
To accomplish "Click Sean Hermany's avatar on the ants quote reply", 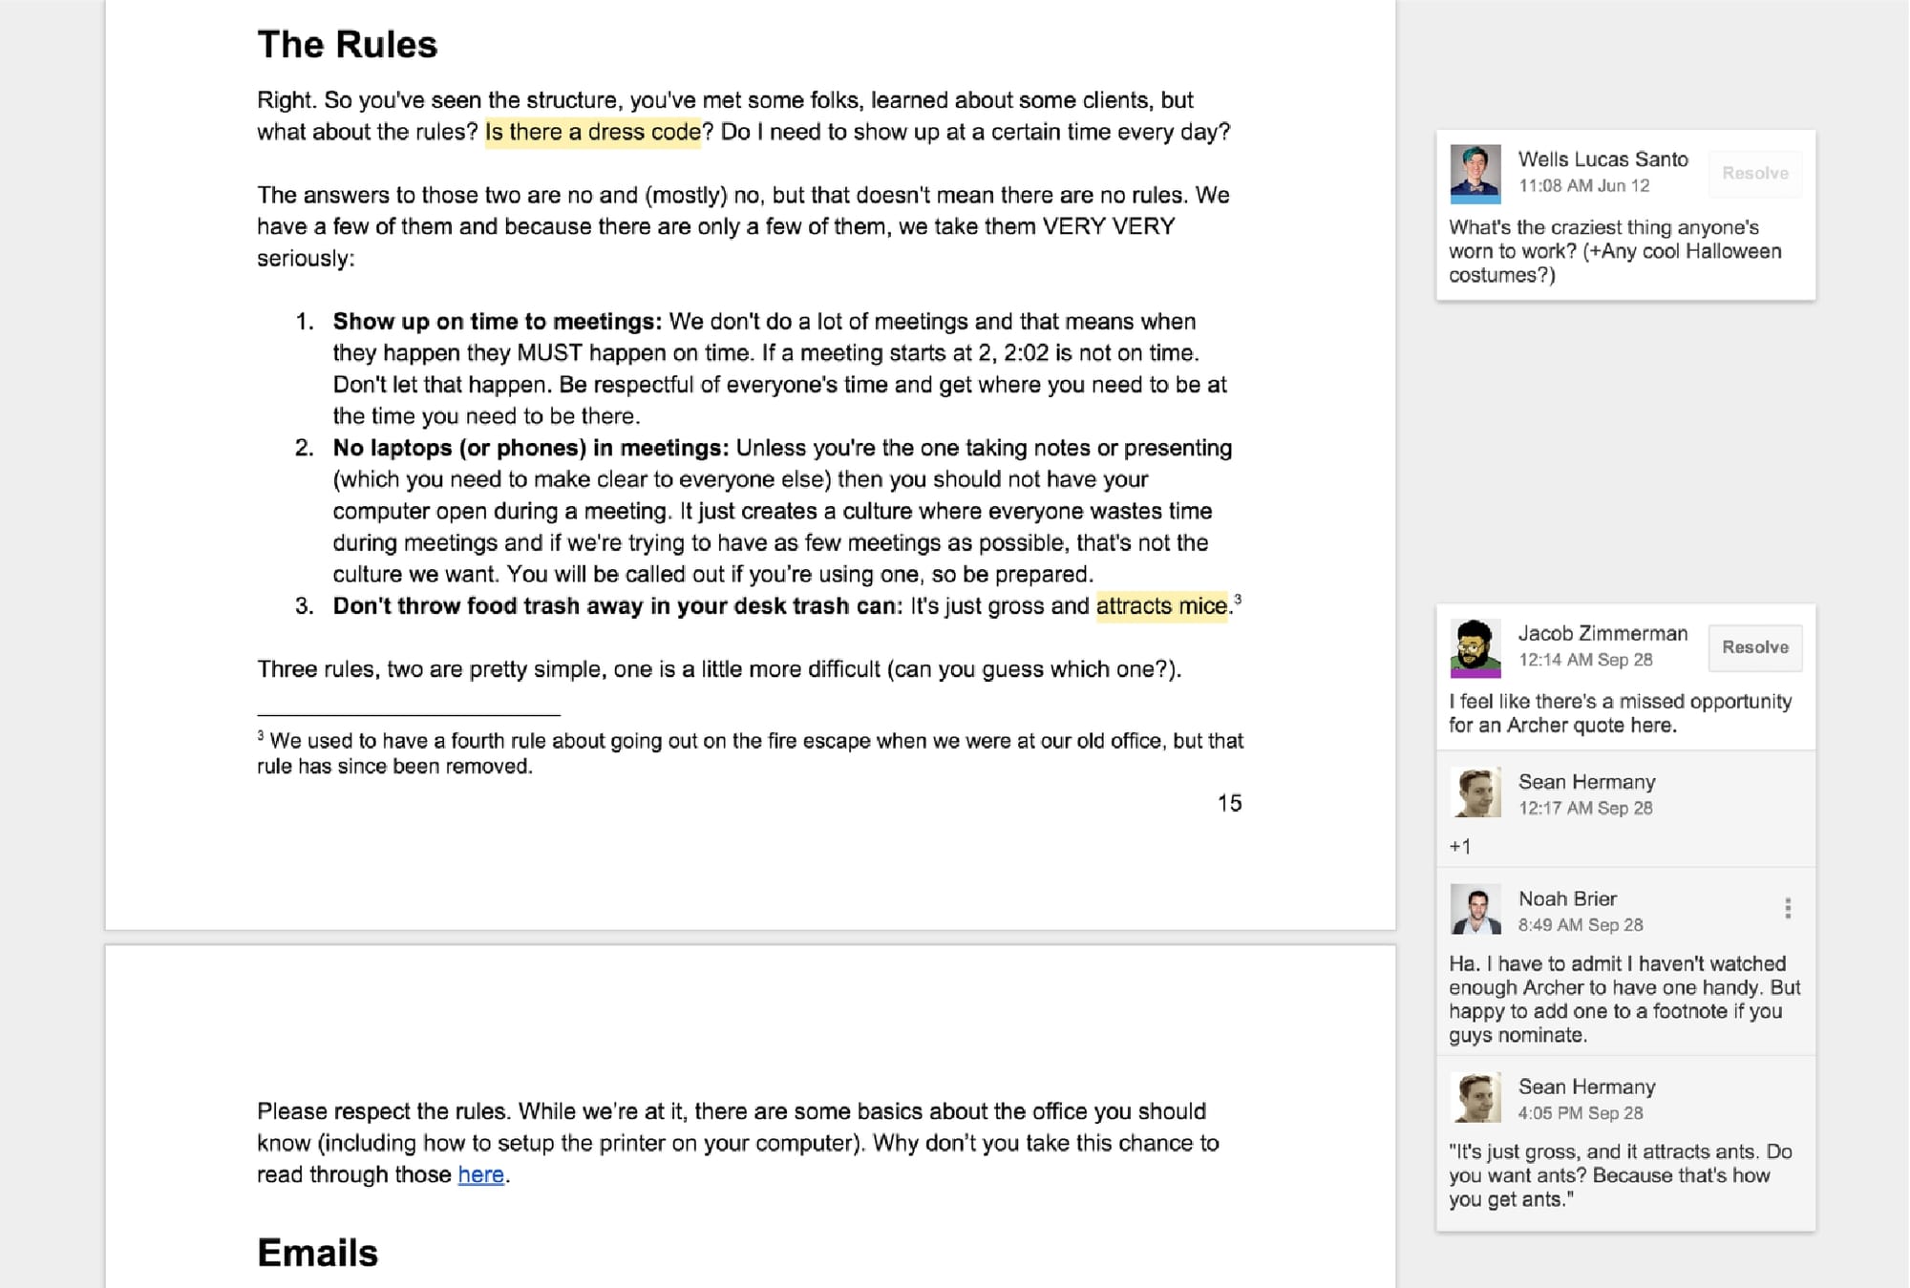I will click(x=1475, y=1097).
